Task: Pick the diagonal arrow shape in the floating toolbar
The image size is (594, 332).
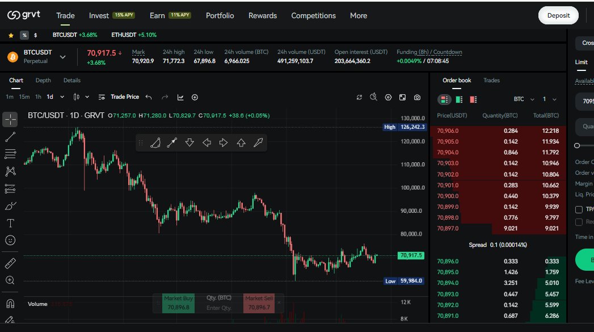Action: (258, 143)
